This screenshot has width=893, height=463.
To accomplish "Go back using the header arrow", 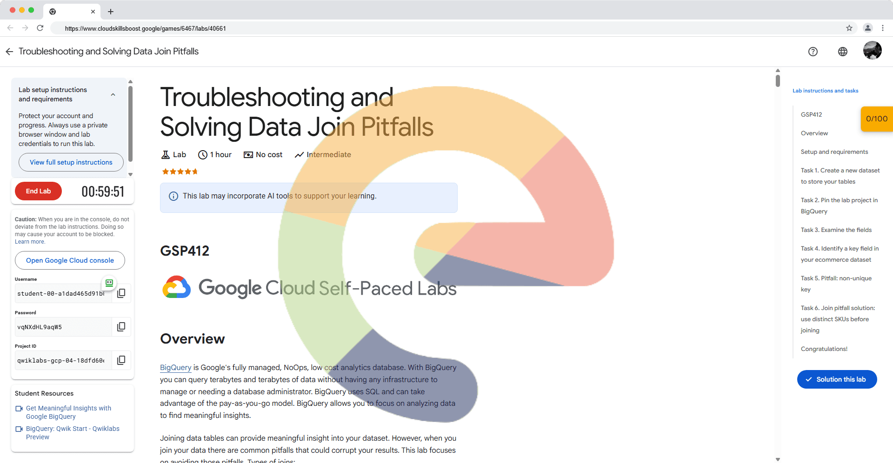I will [9, 52].
